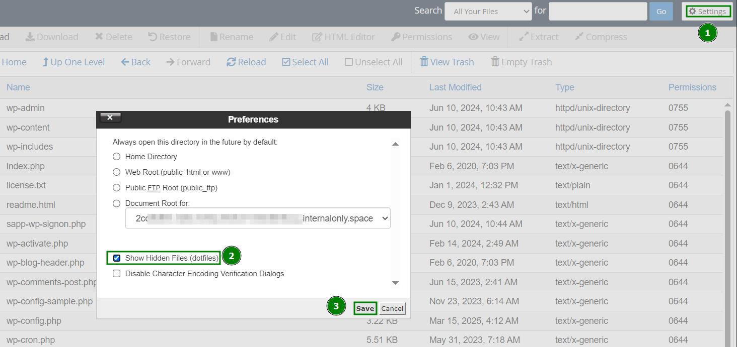
Task: Click the Extract toolbar icon
Action: 539,37
